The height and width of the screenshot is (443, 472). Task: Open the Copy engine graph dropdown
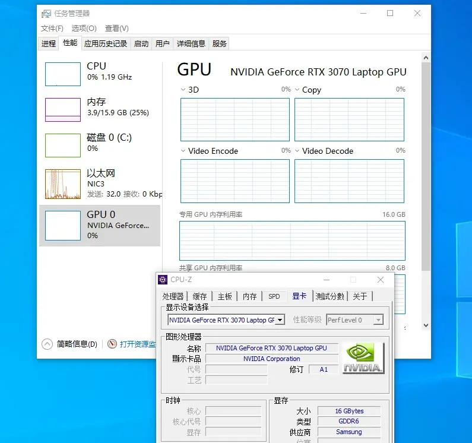pos(297,90)
